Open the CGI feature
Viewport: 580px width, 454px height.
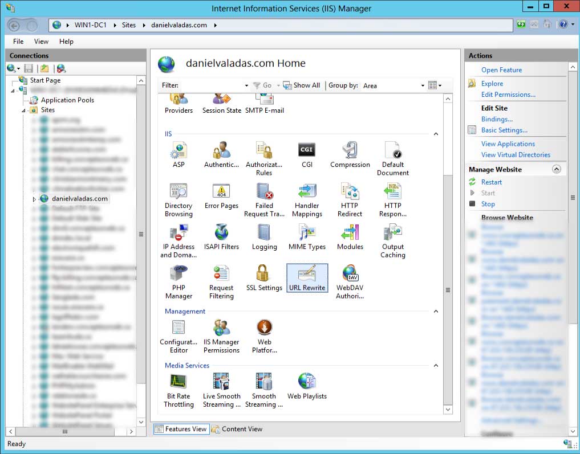coord(307,155)
